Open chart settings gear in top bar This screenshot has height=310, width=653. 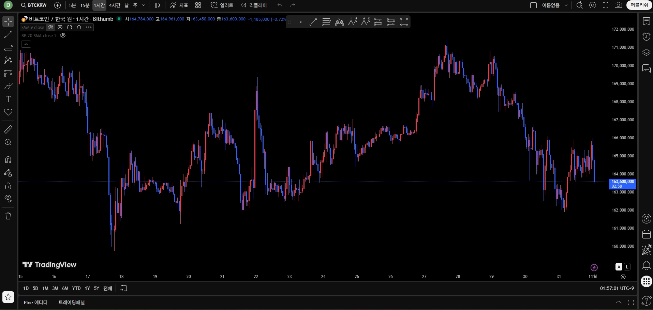click(x=593, y=5)
